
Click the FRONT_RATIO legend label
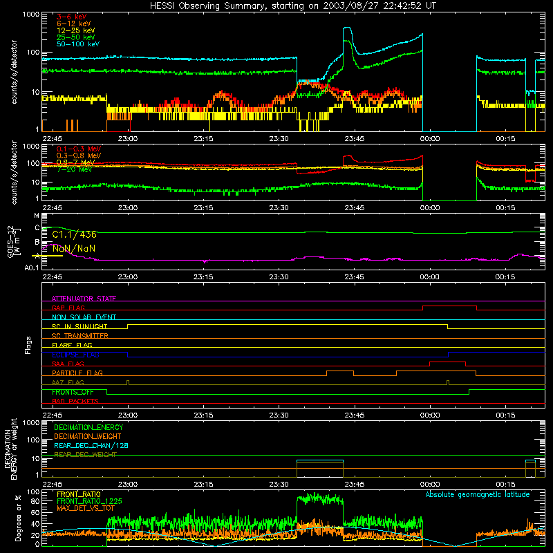point(79,494)
